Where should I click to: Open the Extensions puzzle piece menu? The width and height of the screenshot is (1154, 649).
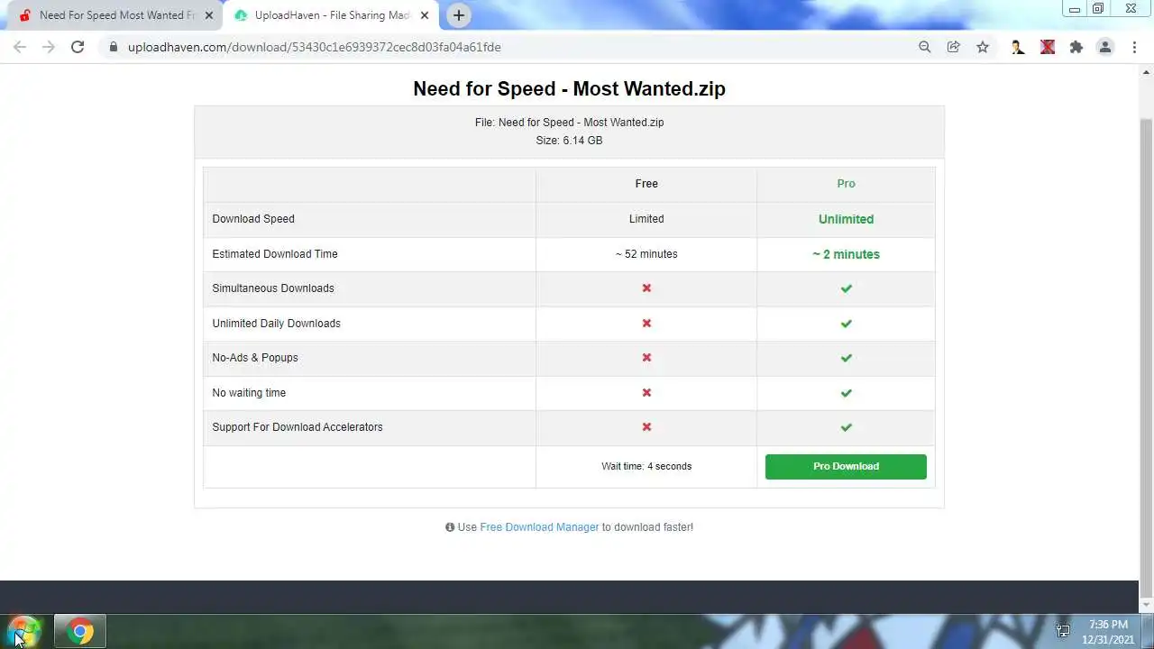(x=1076, y=47)
